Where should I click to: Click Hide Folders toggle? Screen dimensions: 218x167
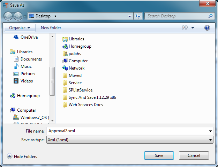click(22, 156)
